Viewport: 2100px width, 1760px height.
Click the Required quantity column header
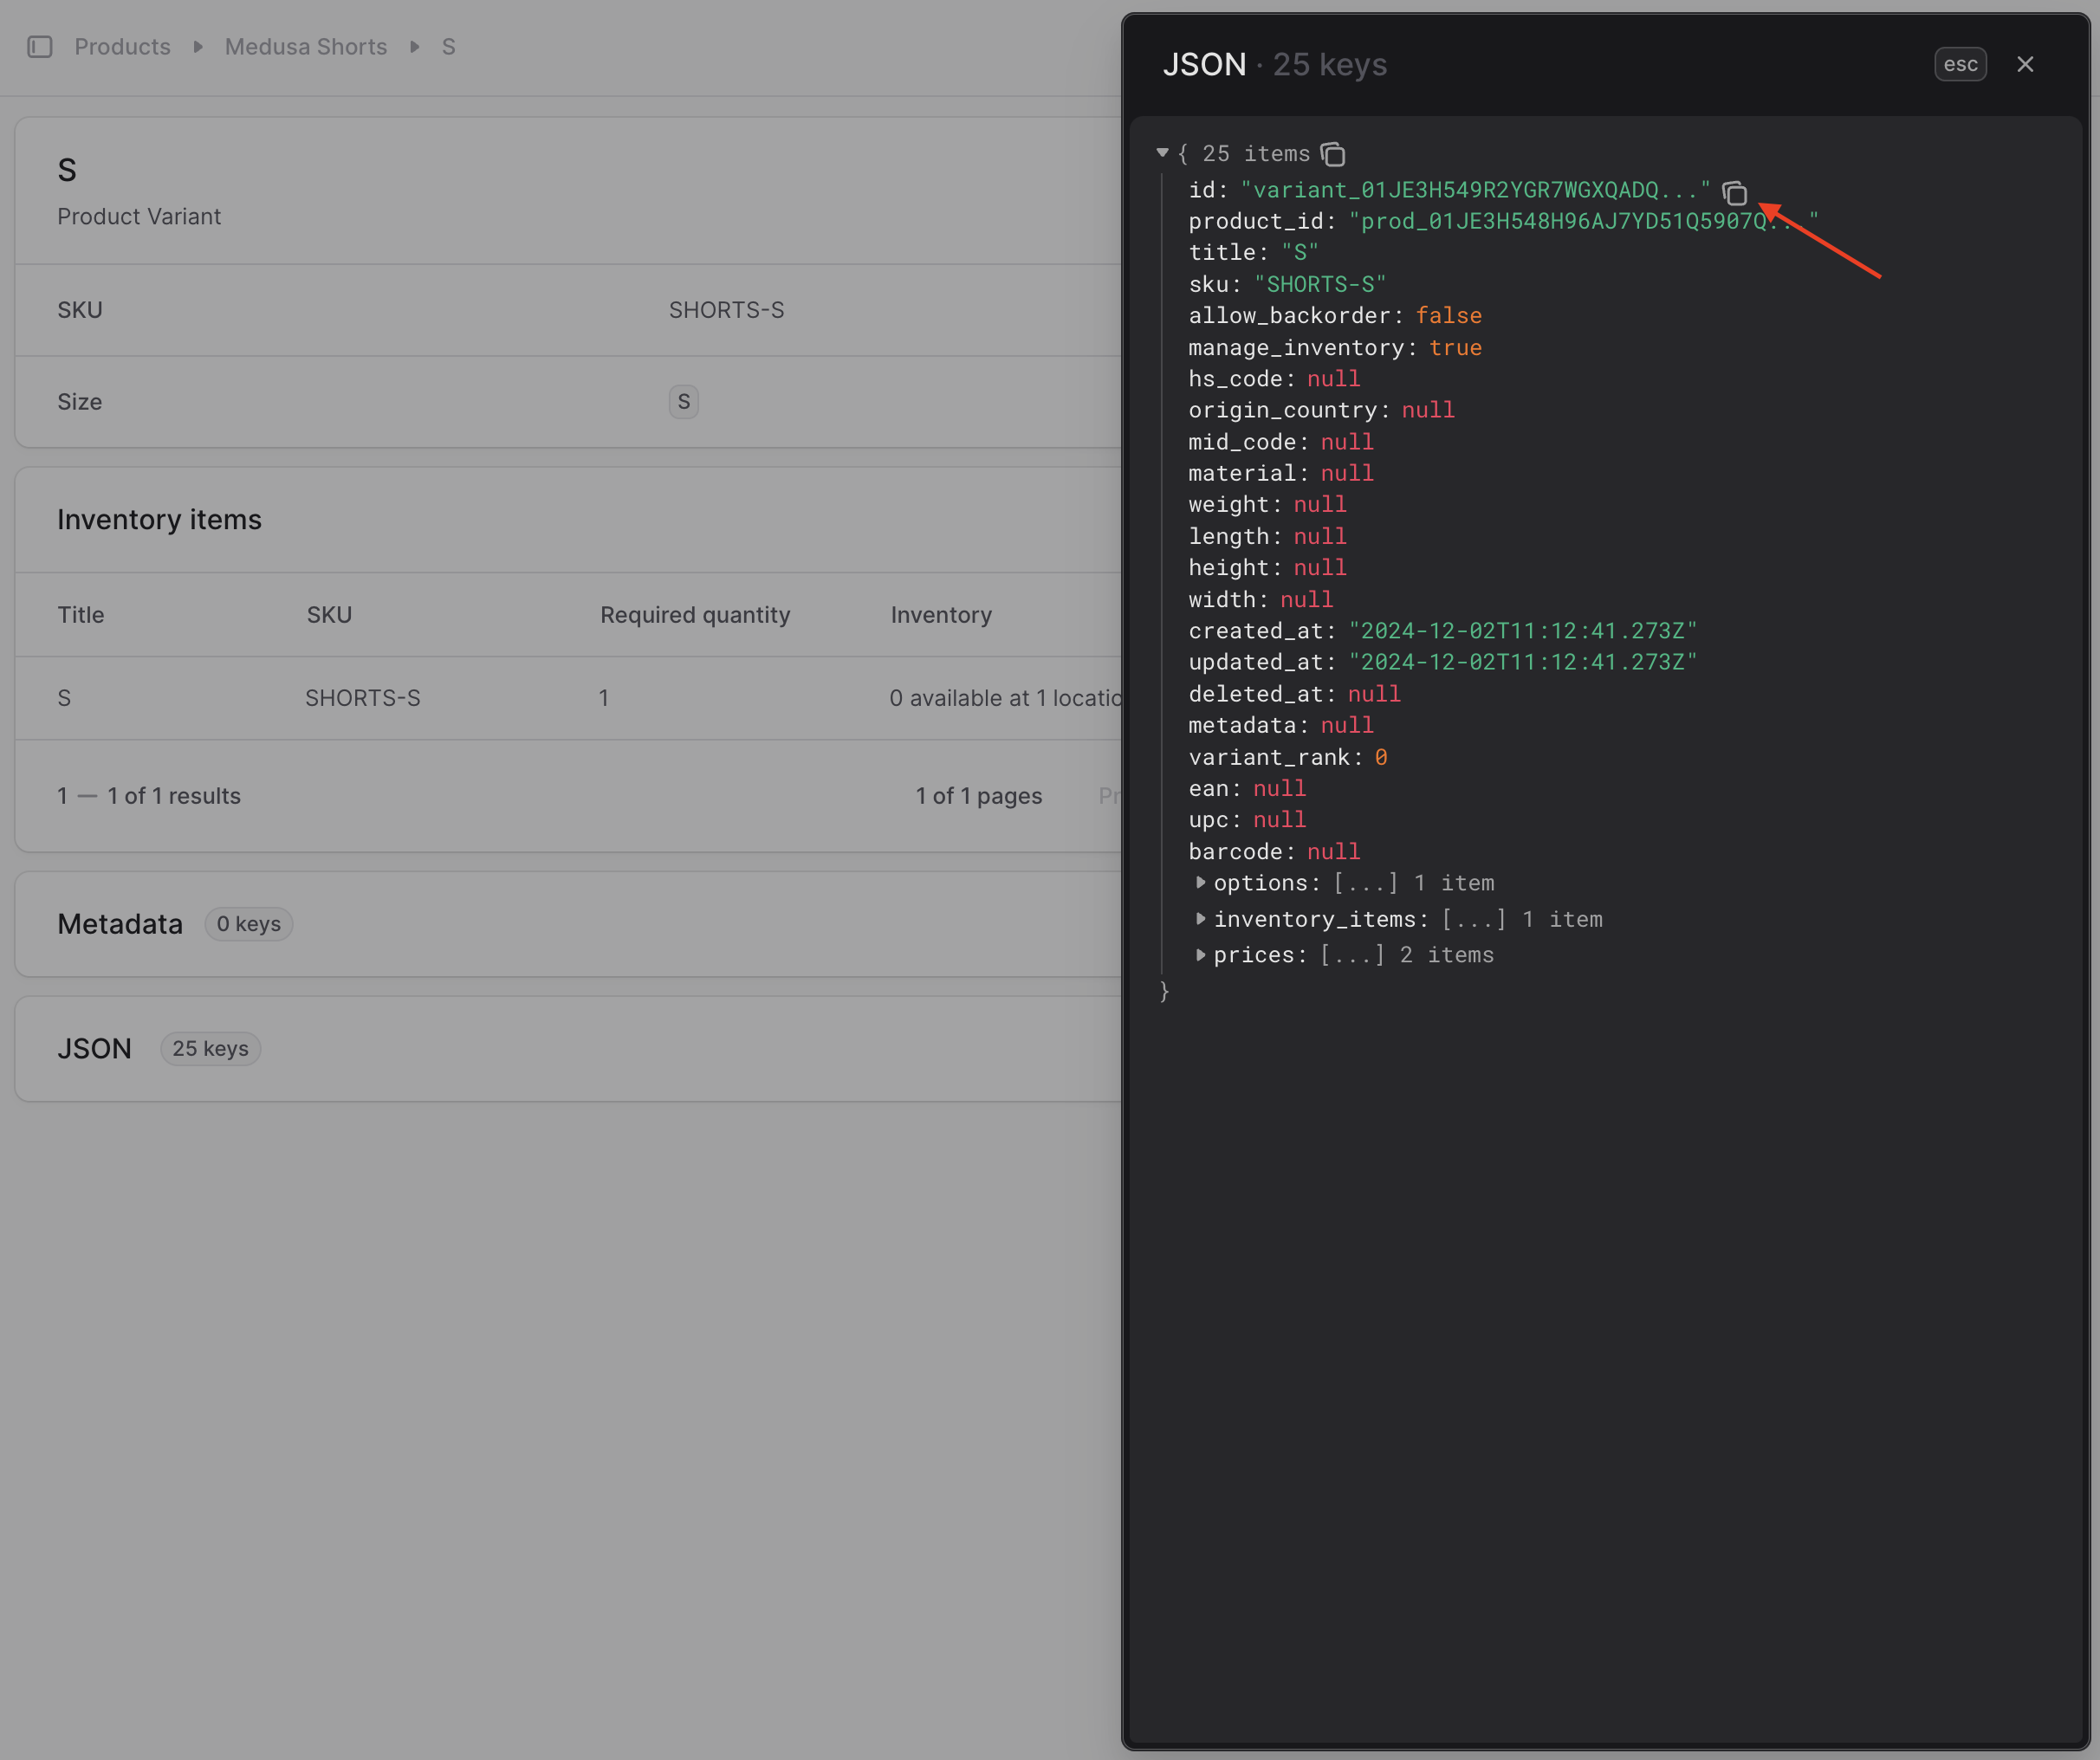694,615
